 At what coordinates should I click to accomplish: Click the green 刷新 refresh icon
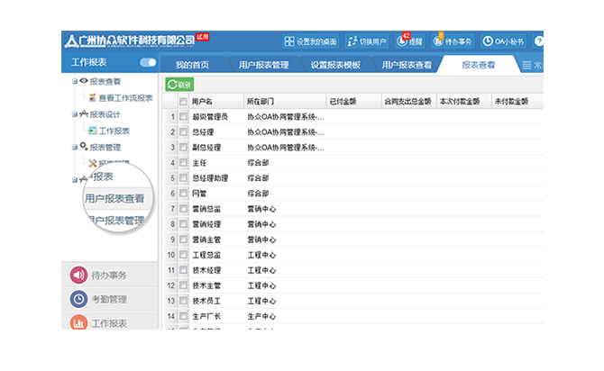click(x=172, y=84)
